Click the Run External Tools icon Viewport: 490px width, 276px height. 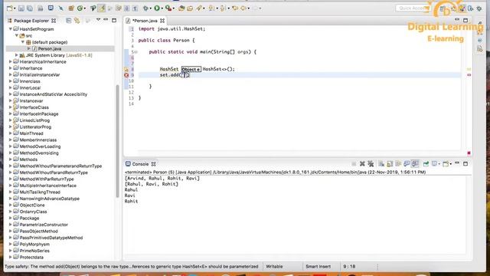[168, 8]
